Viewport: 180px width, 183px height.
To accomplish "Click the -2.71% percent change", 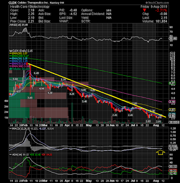I will tap(161, 11).
